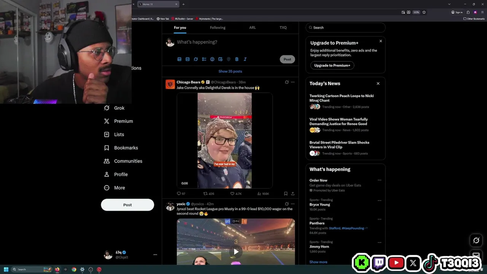Open the Chicago Bears video thumbnail
The width and height of the screenshot is (487, 274).
pos(224,140)
